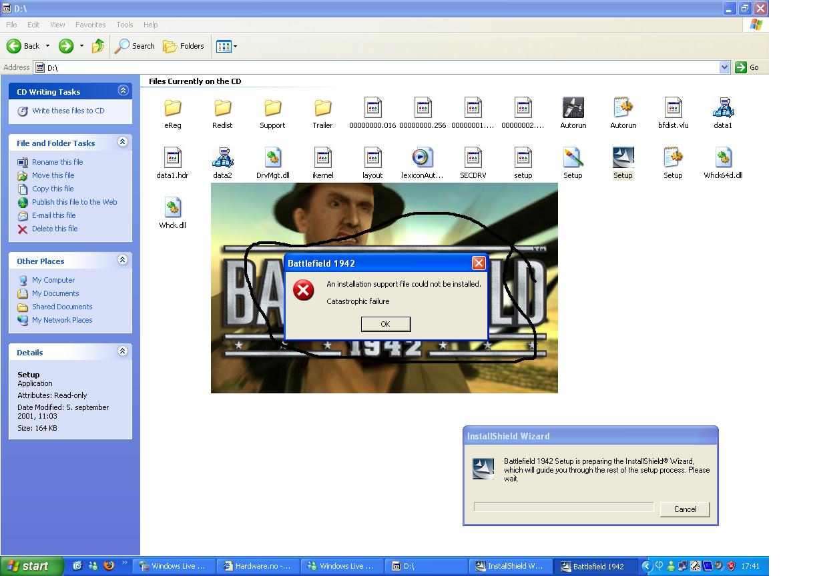Collapse the Other Places panel
Viewport: 813px width, 576px height.
123,260
